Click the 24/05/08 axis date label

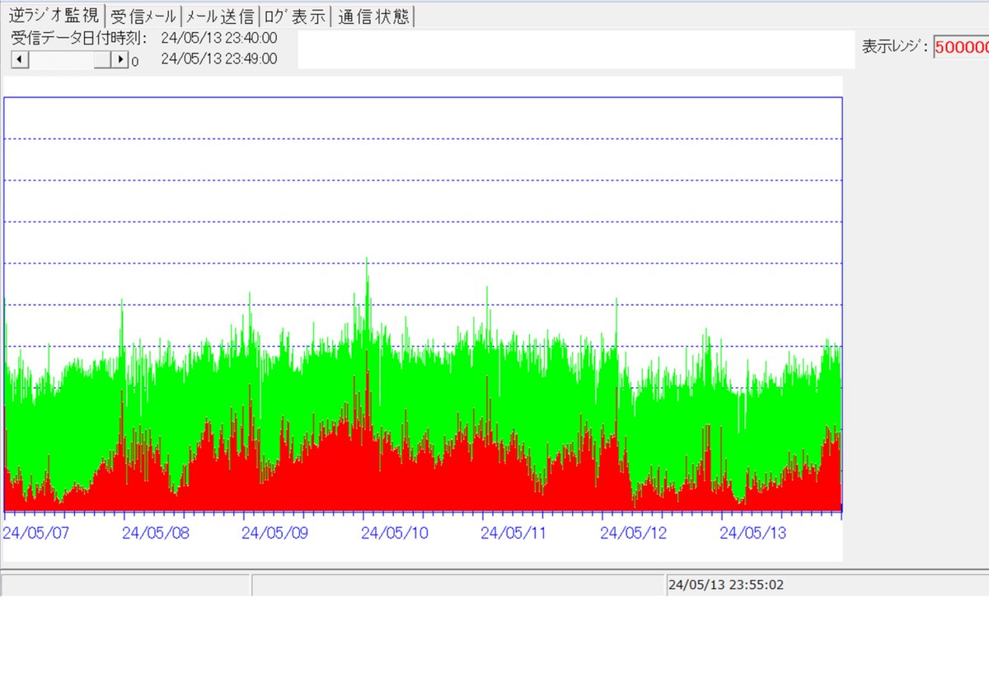coord(156,533)
